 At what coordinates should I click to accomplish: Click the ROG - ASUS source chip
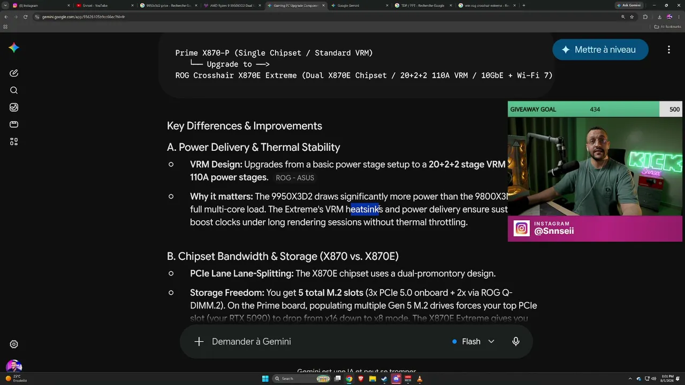click(295, 178)
